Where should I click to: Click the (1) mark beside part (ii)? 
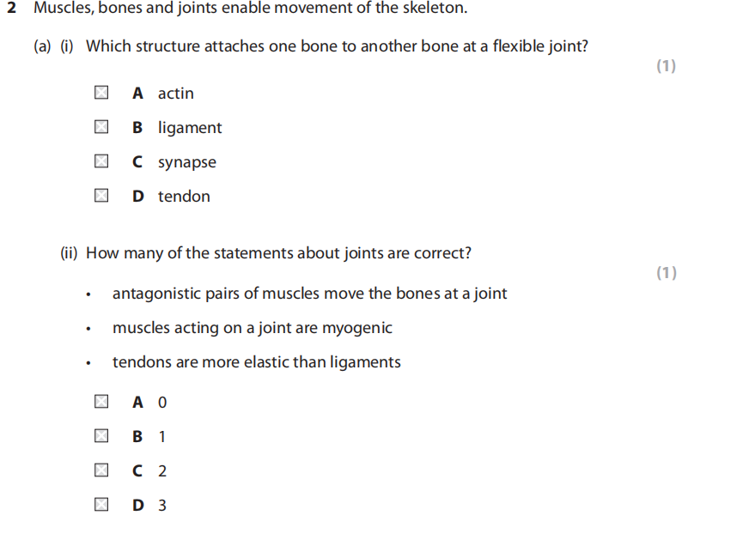click(x=666, y=273)
